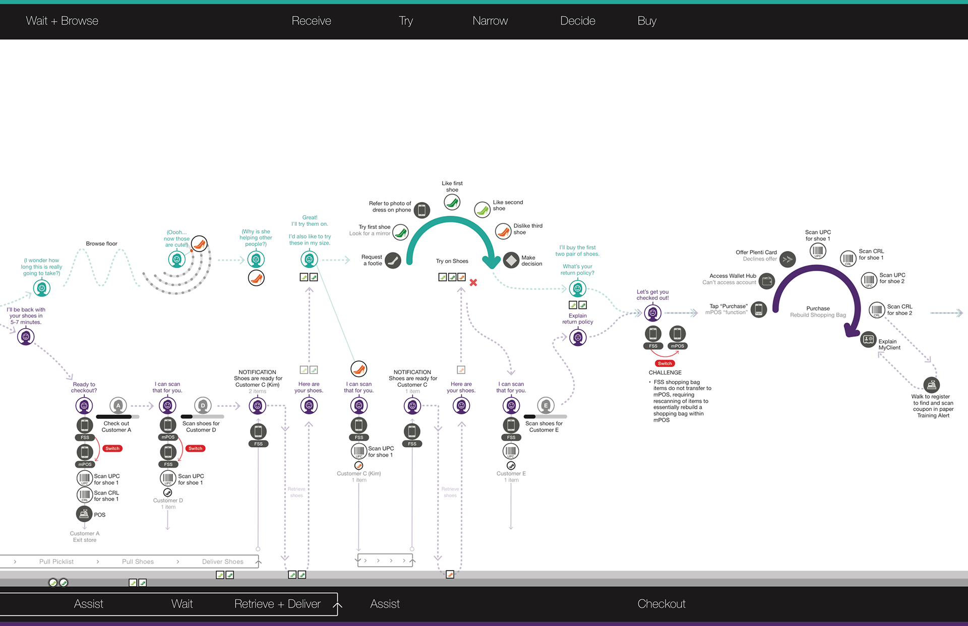Viewport: 968px width, 626px height.
Task: Click first green checkbox under Try on Shoes
Action: (x=442, y=277)
